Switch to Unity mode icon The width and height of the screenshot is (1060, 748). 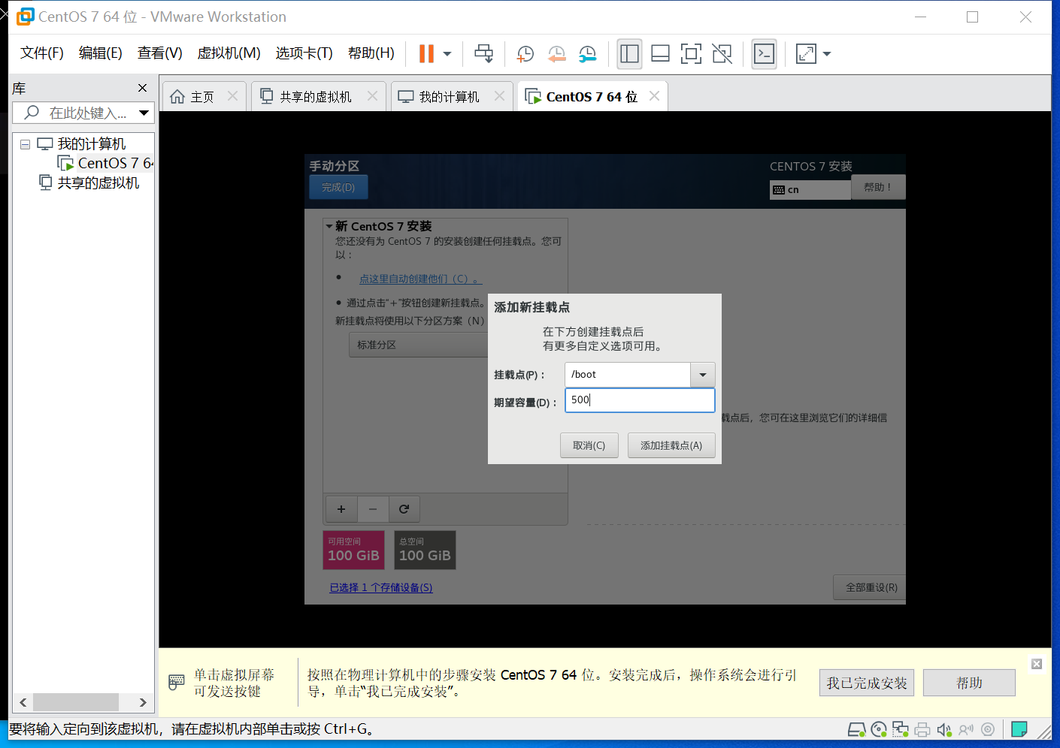pos(722,53)
